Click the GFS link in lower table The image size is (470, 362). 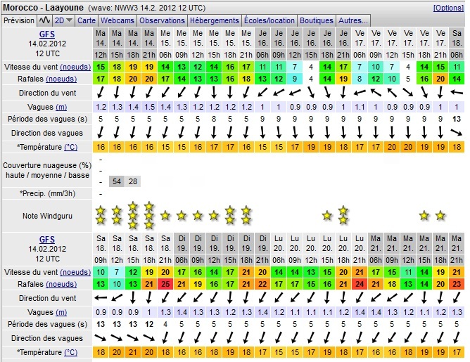tap(47, 240)
